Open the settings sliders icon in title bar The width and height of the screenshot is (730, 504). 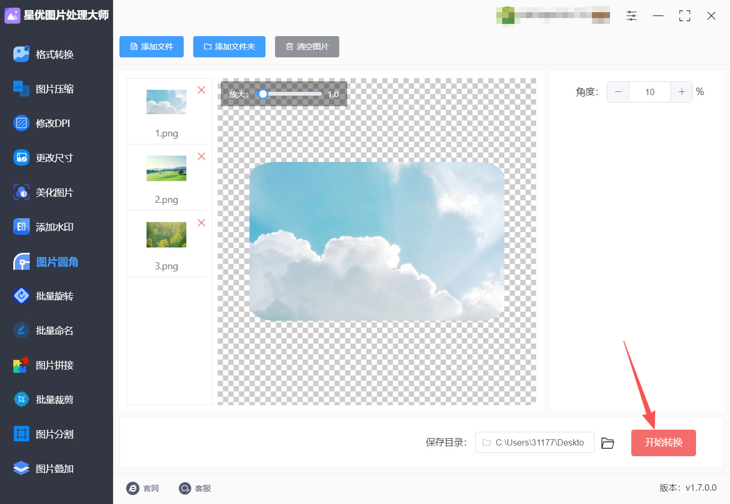click(x=631, y=16)
